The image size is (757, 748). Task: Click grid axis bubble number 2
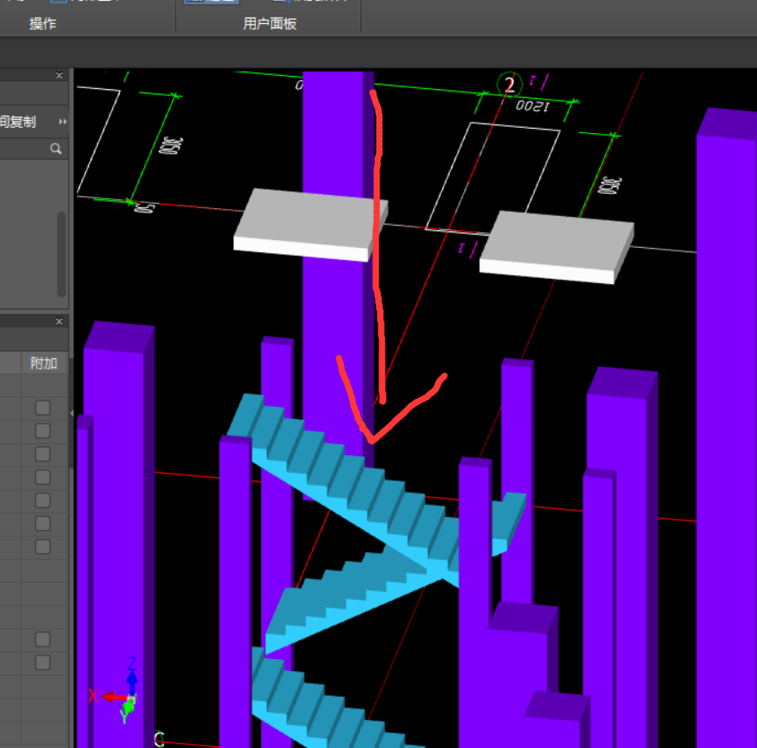tap(509, 86)
